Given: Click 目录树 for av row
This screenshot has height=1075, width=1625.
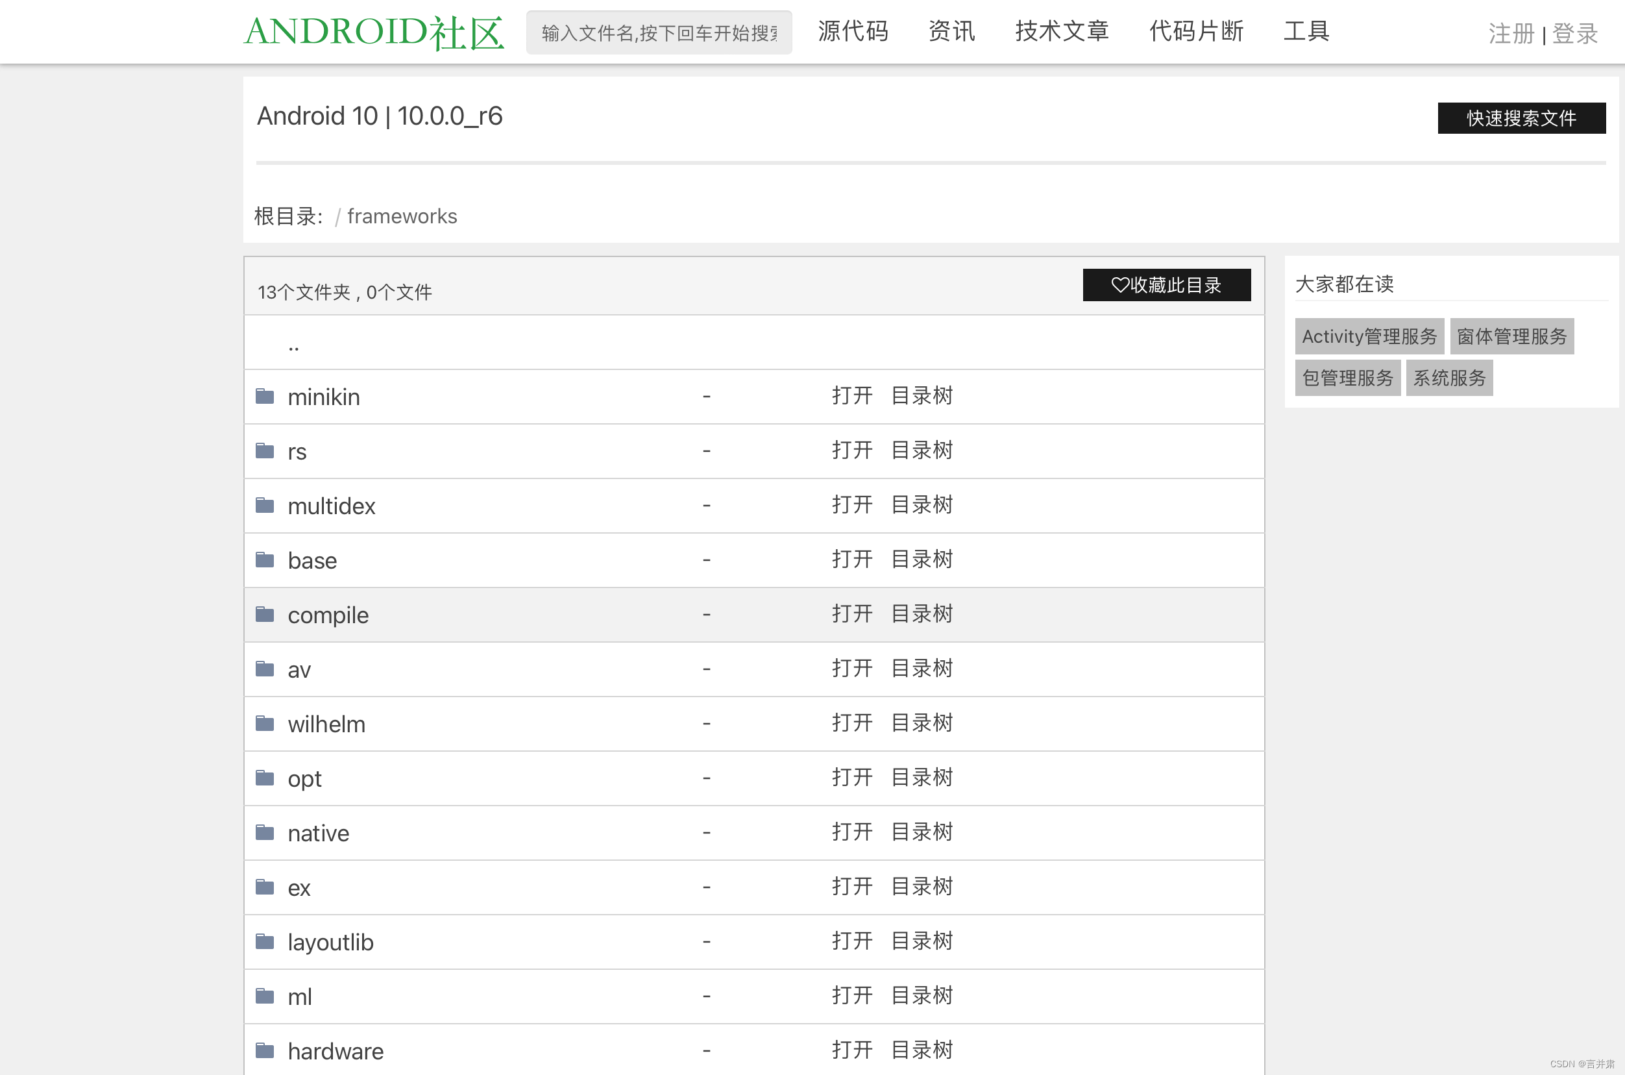Looking at the screenshot, I should coord(922,668).
